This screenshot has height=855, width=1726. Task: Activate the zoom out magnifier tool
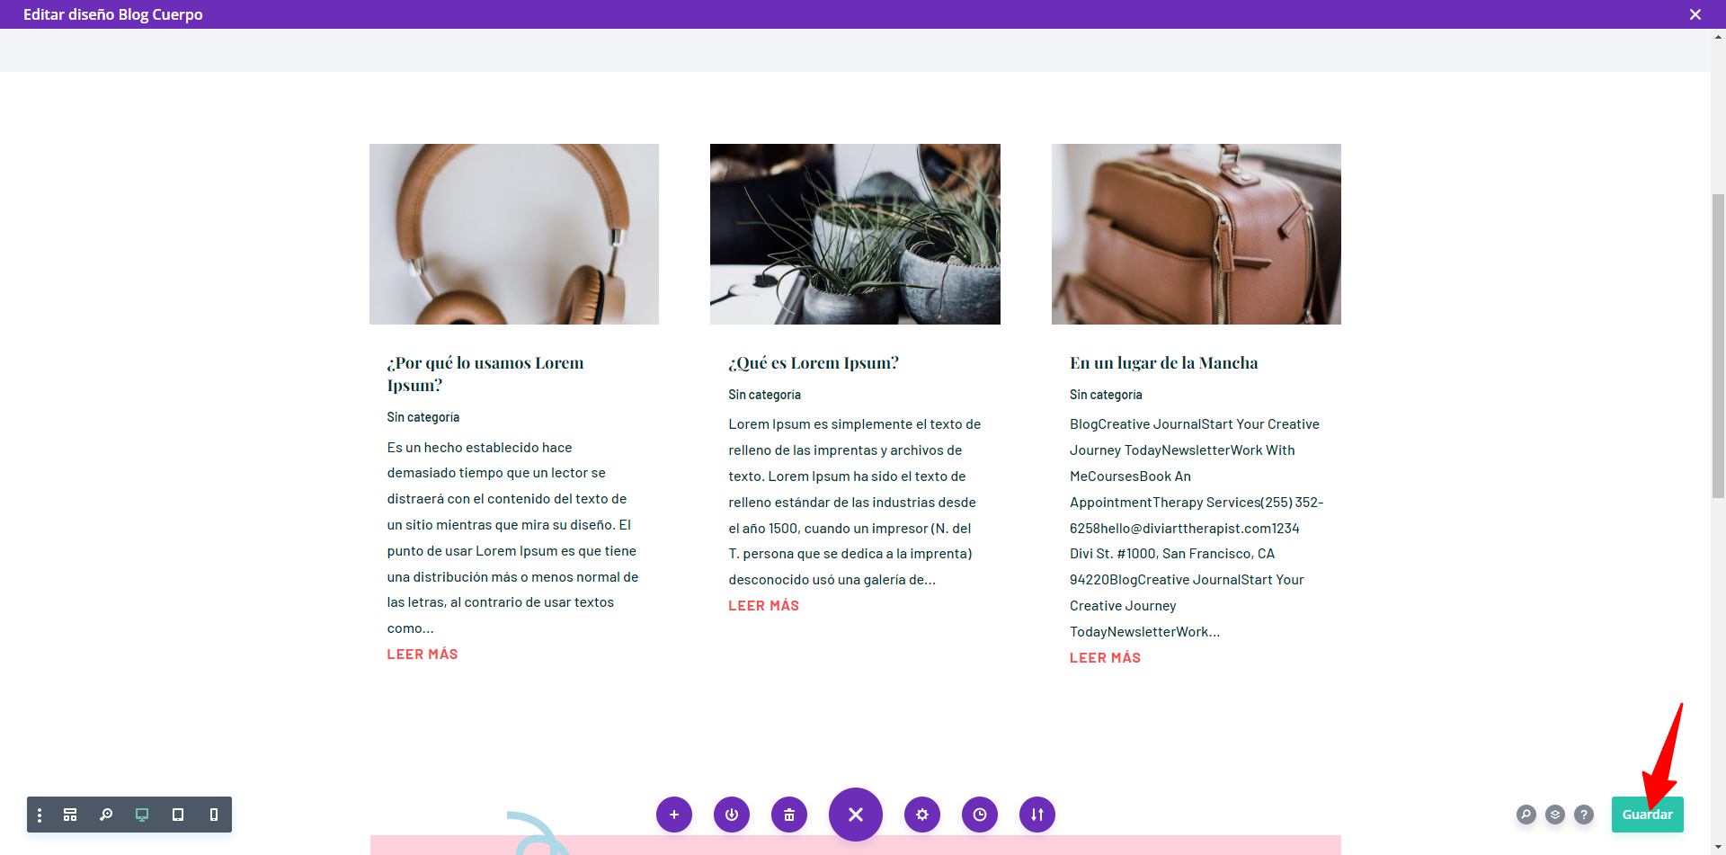[x=106, y=815]
